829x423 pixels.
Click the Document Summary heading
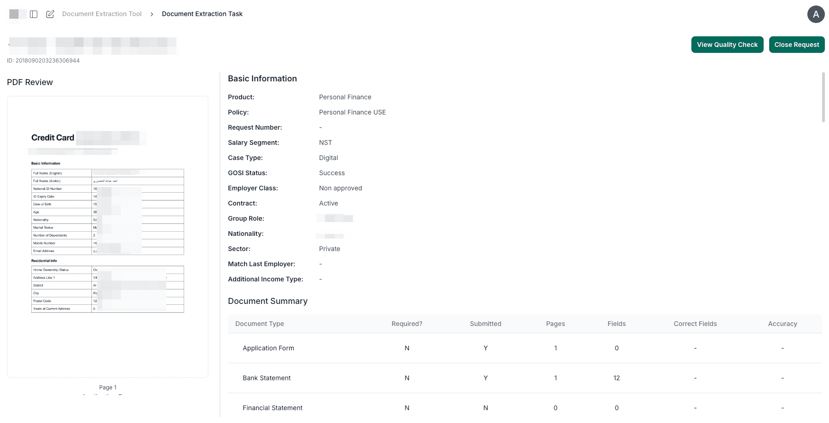(x=268, y=301)
